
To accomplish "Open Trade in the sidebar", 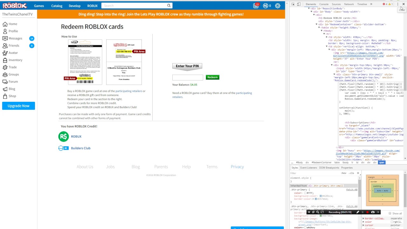I will (x=10, y=67).
